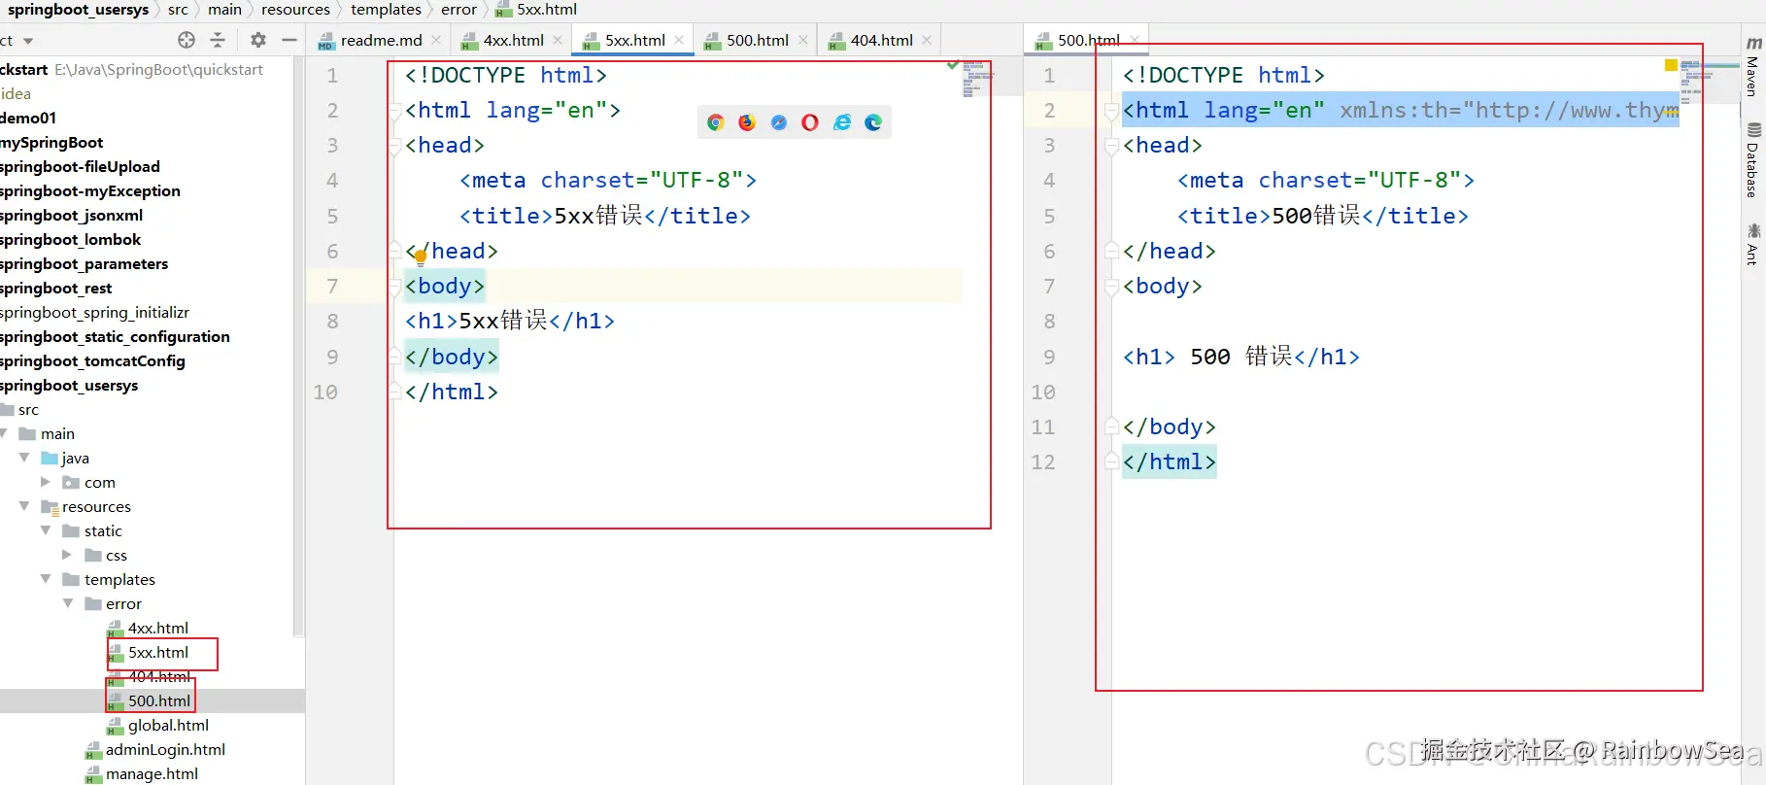
Task: Switch to 404.html tab
Action: tap(881, 40)
